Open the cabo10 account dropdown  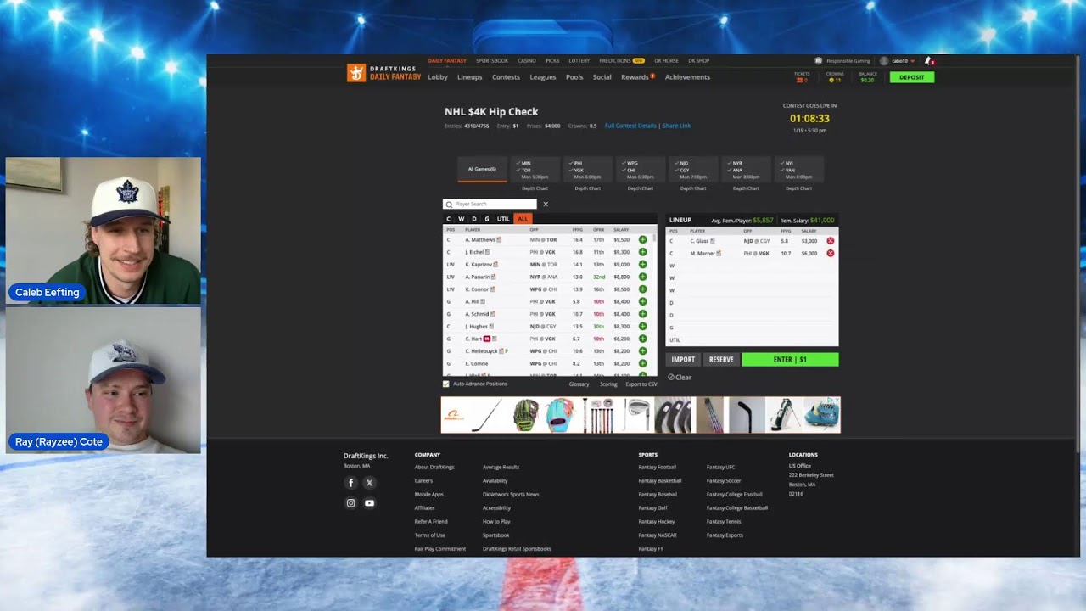898,61
